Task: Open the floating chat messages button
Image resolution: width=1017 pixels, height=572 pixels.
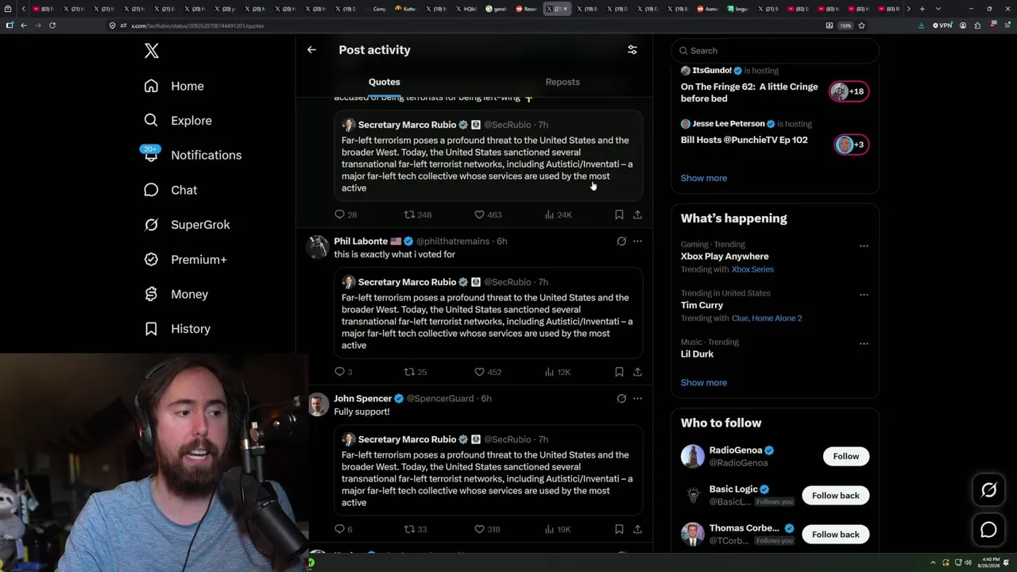Action: [x=989, y=530]
